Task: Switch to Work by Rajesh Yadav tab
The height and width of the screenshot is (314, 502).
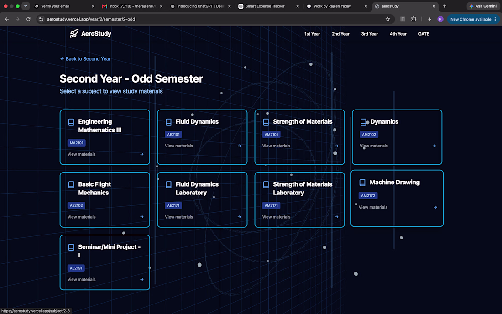Action: (337, 6)
